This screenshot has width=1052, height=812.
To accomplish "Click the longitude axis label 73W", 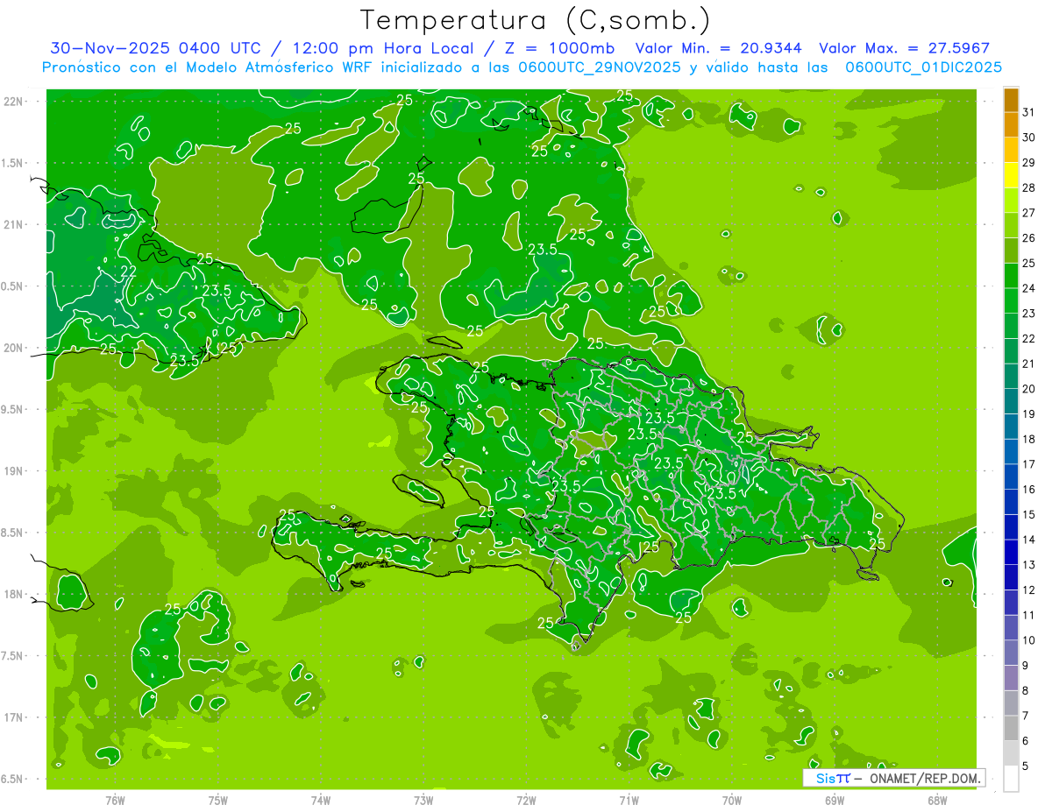I will [423, 801].
